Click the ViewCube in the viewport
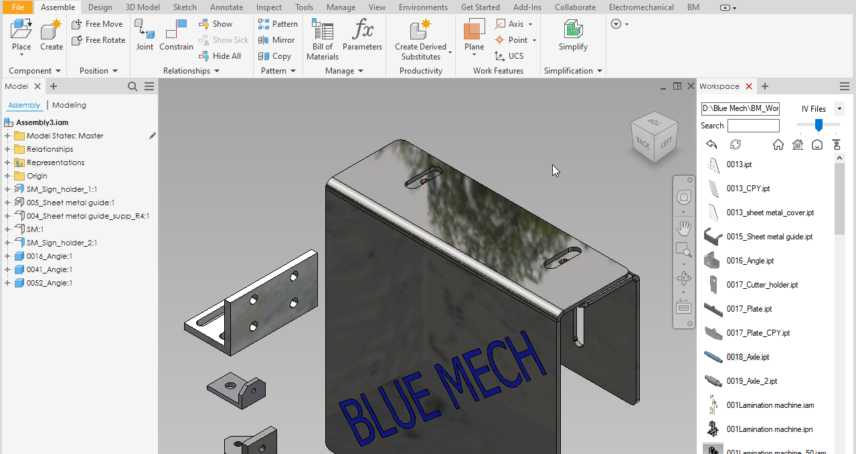The width and height of the screenshot is (856, 454). (x=653, y=137)
